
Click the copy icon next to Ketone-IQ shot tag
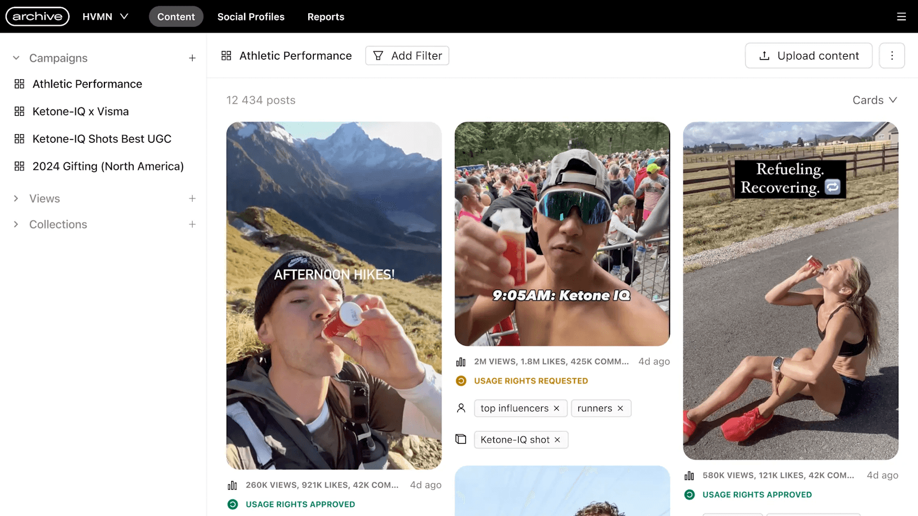tap(461, 439)
